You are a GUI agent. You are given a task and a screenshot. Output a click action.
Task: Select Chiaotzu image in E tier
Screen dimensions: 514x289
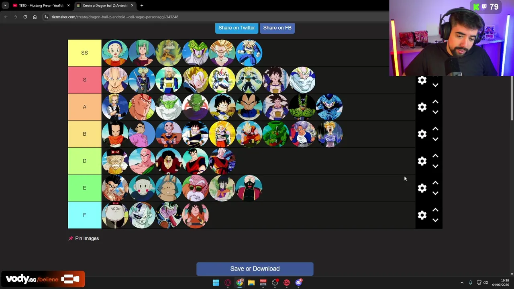pyautogui.click(x=142, y=188)
